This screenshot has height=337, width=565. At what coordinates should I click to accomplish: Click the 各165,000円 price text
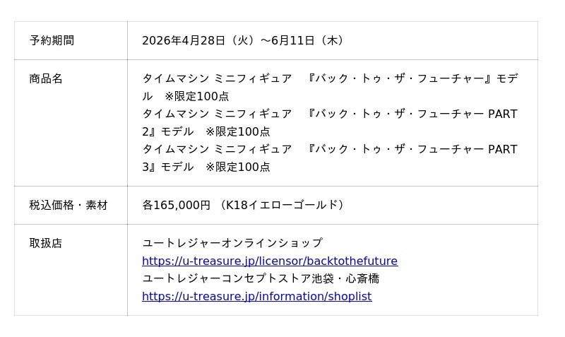click(176, 205)
